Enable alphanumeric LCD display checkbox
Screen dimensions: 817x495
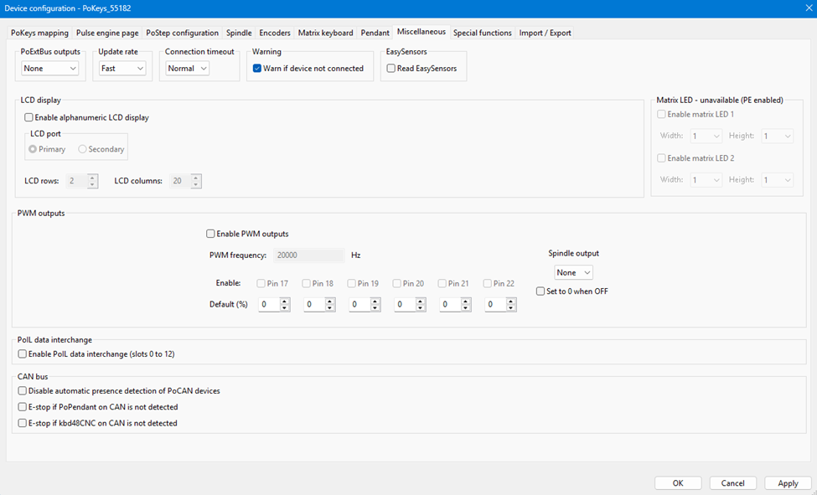click(29, 118)
